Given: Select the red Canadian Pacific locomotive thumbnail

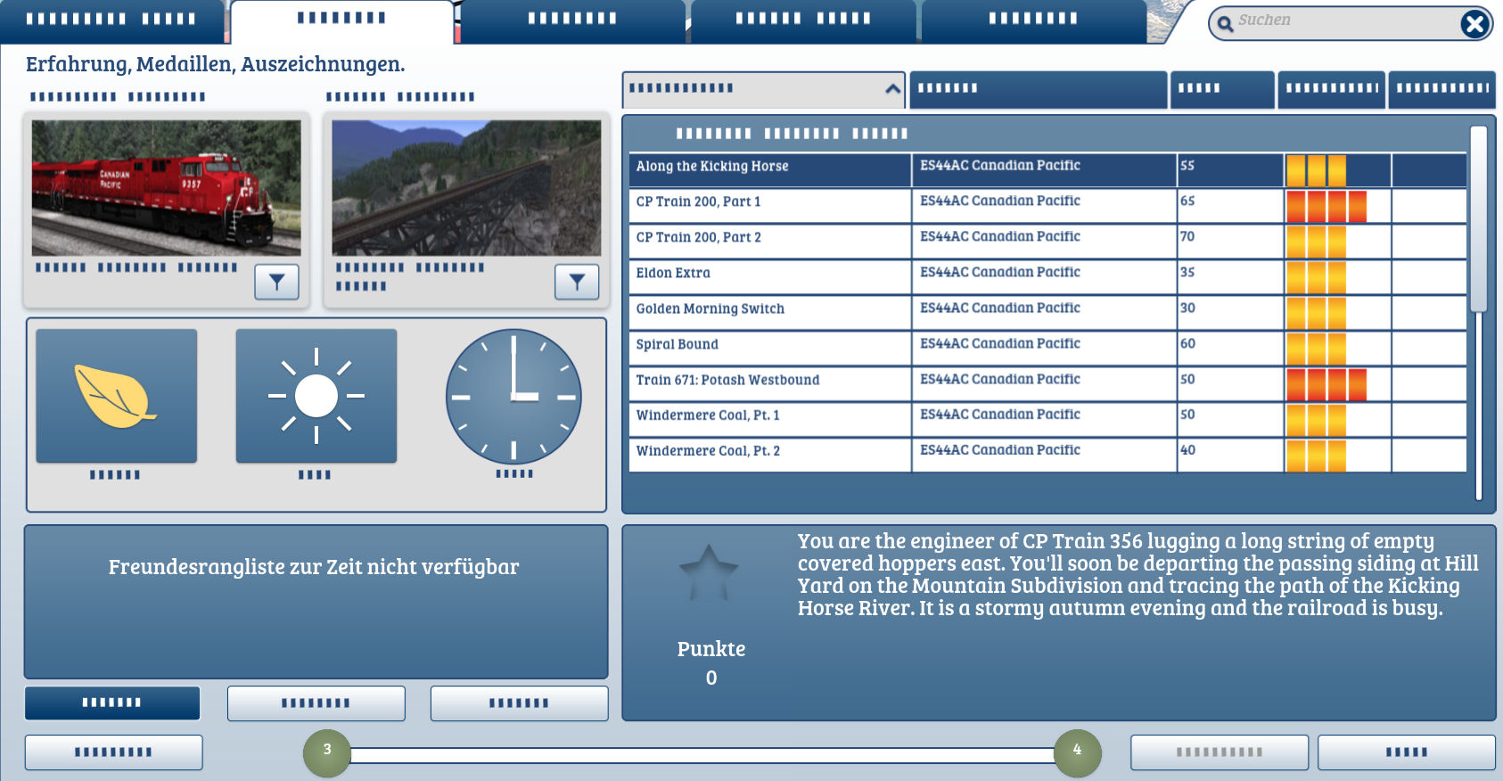Looking at the screenshot, I should (167, 188).
